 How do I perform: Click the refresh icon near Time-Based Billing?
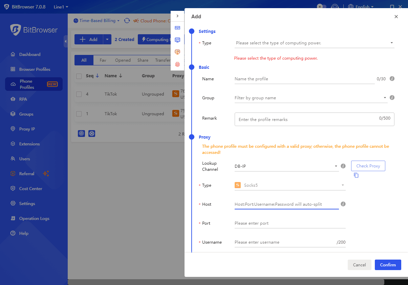127,21
